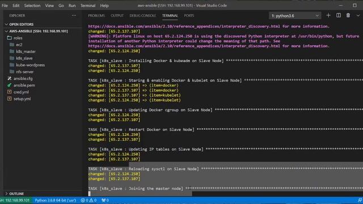Open cred.yml file
The width and height of the screenshot is (363, 204).
[x=21, y=92]
